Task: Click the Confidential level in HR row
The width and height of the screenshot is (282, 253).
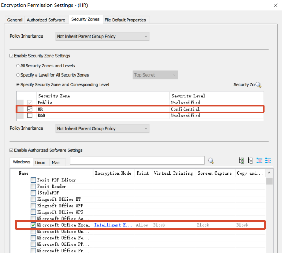Action: pyautogui.click(x=185, y=109)
